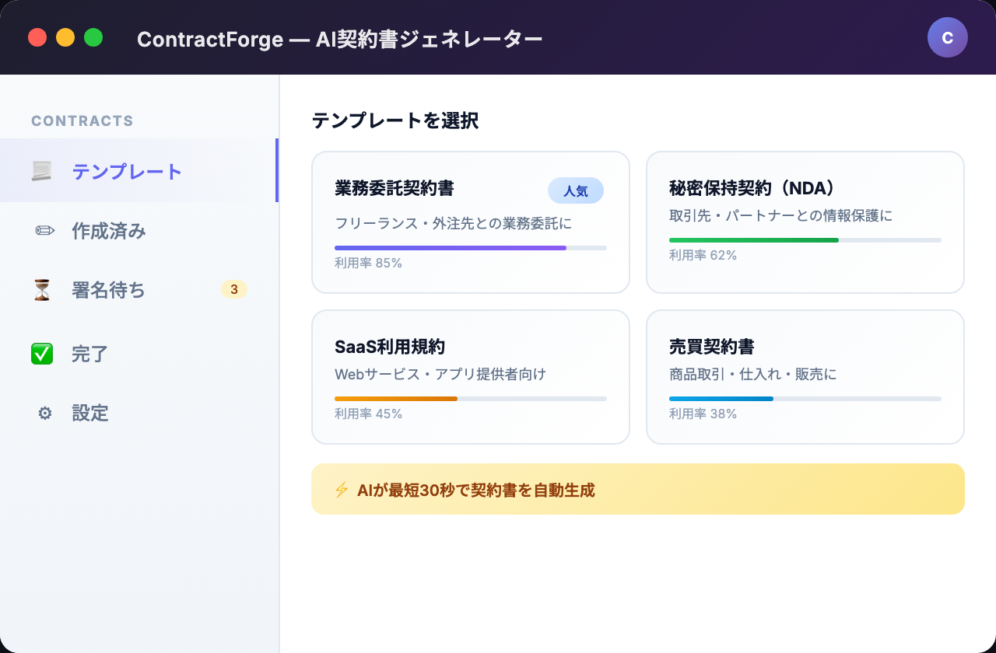Open settings via the gear icon
This screenshot has width=996, height=653.
tap(44, 414)
